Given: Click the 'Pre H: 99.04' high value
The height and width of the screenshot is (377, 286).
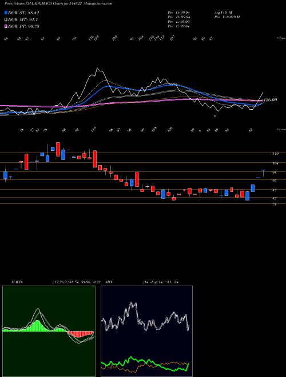Looking at the screenshot, I should [178, 17].
